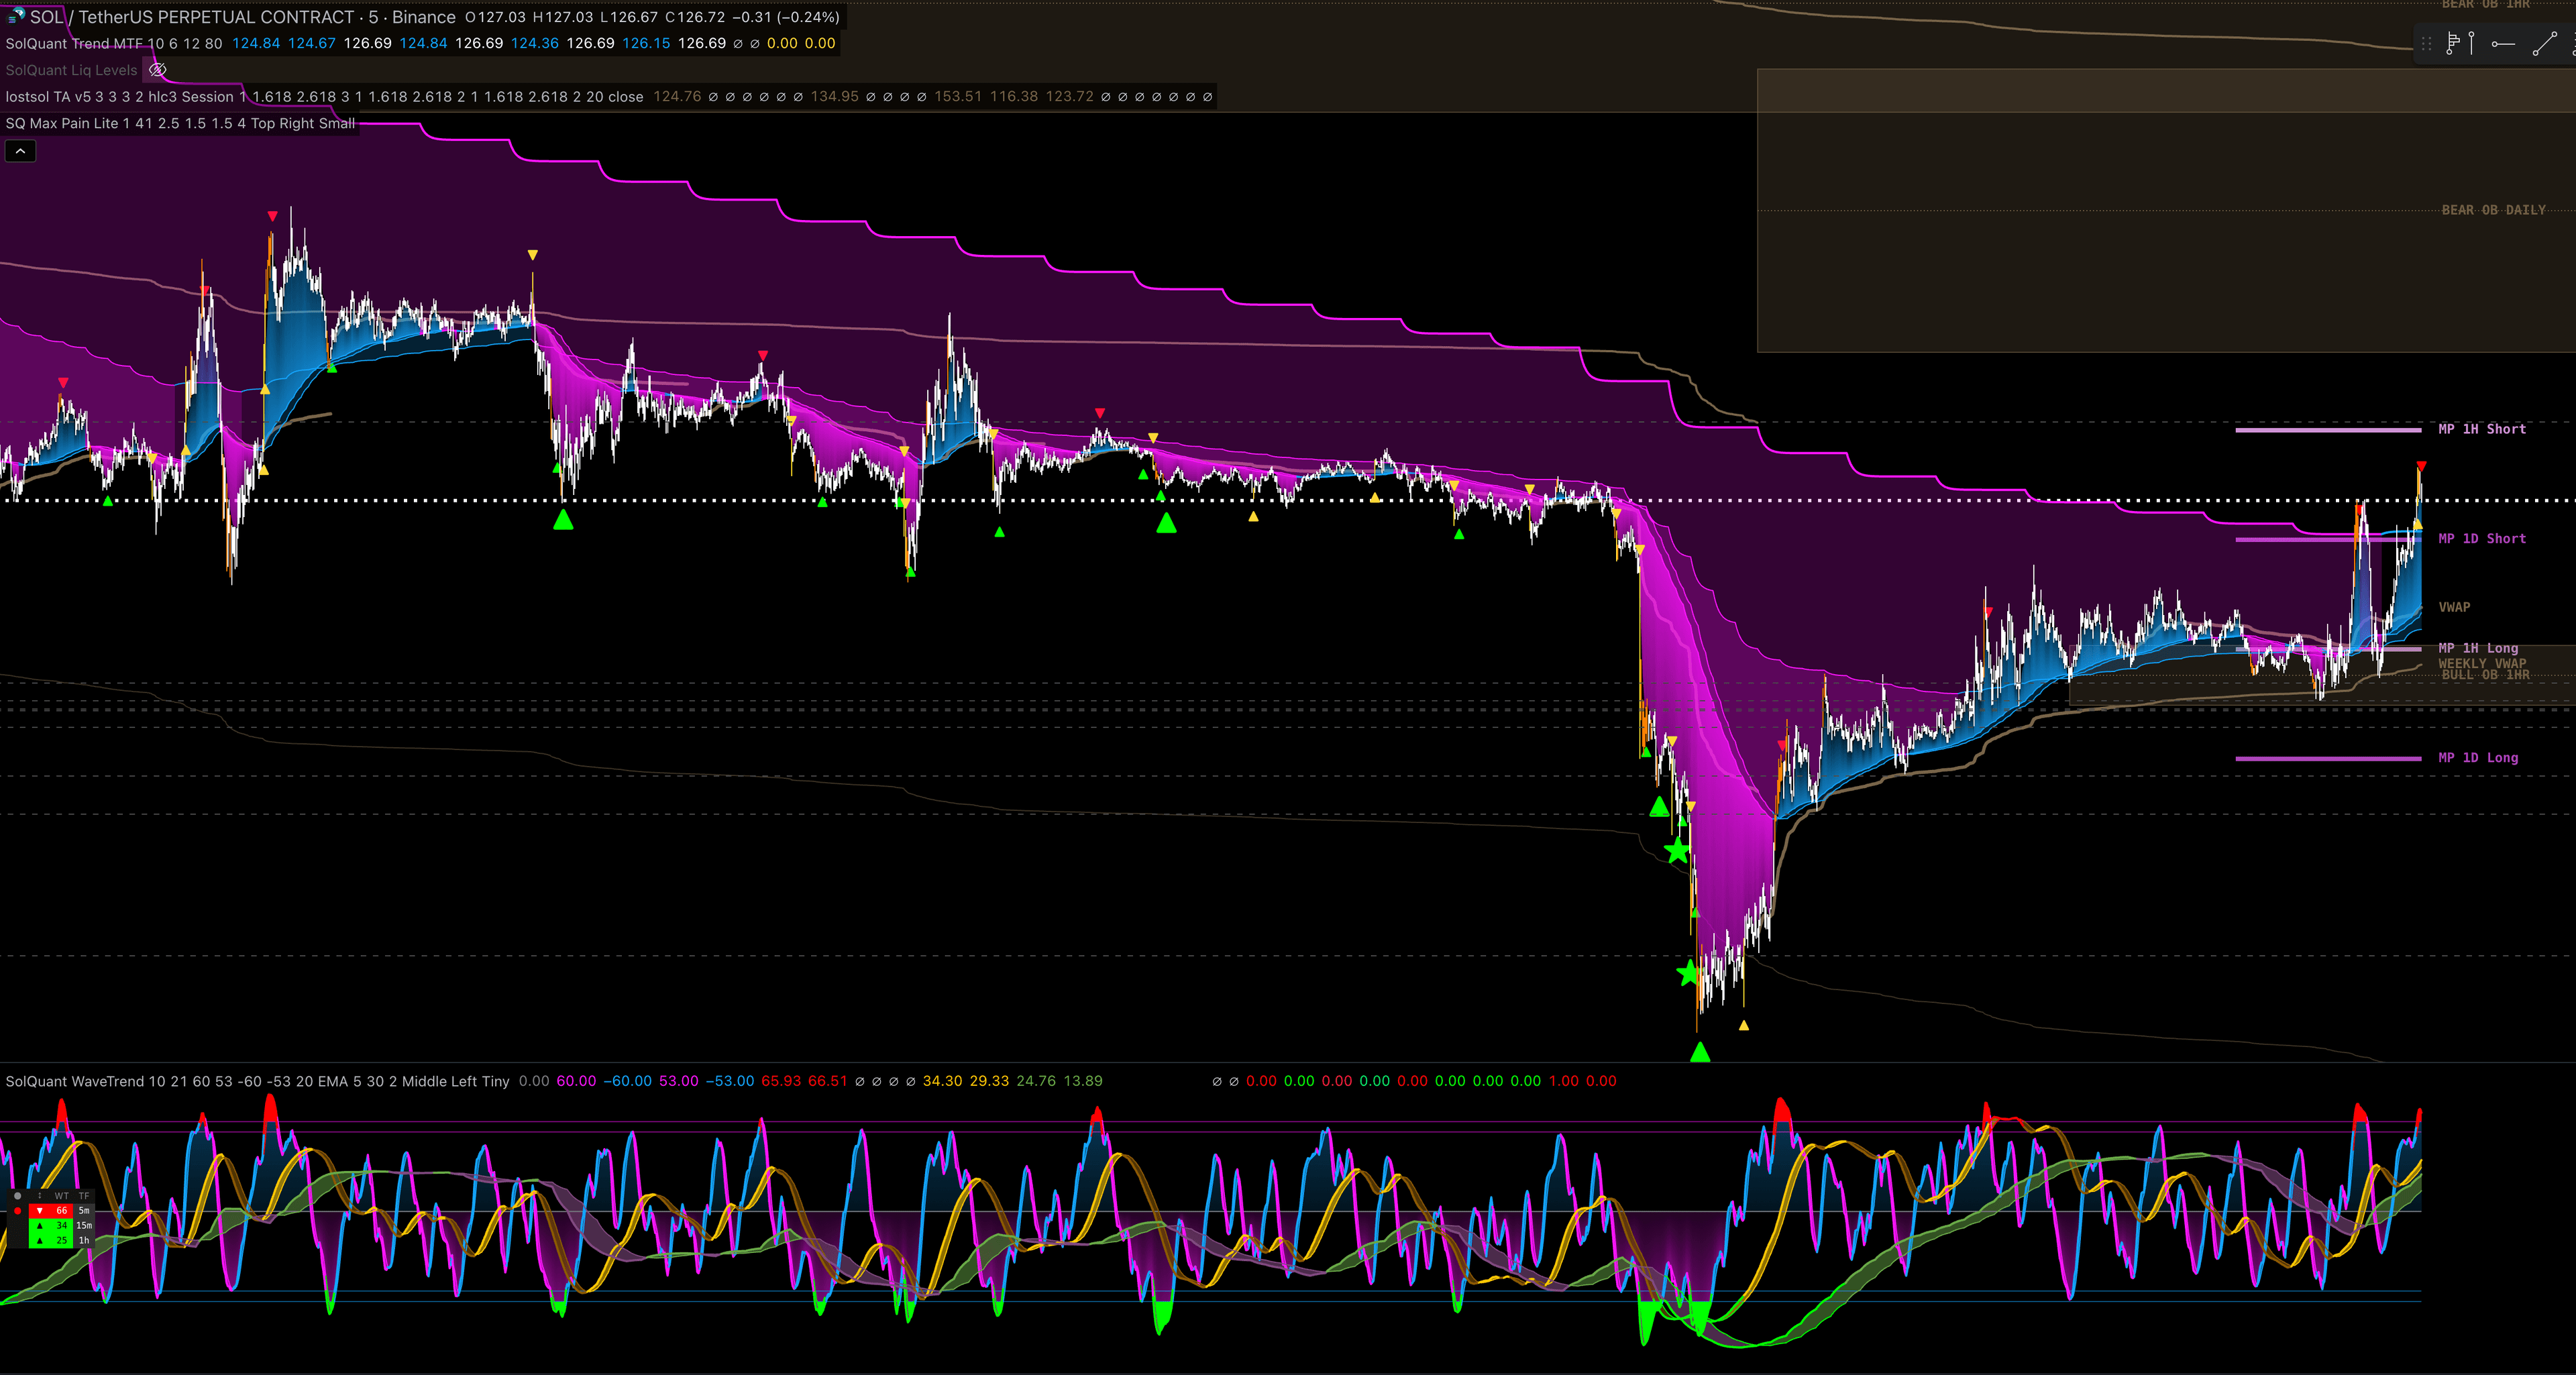Image resolution: width=2576 pixels, height=1375 pixels.
Task: Select the trend line drawing tool
Action: [x=2545, y=43]
